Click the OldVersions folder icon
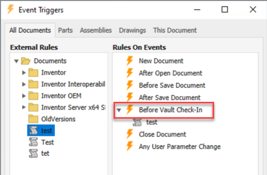This screenshot has height=175, width=267. coord(33,119)
